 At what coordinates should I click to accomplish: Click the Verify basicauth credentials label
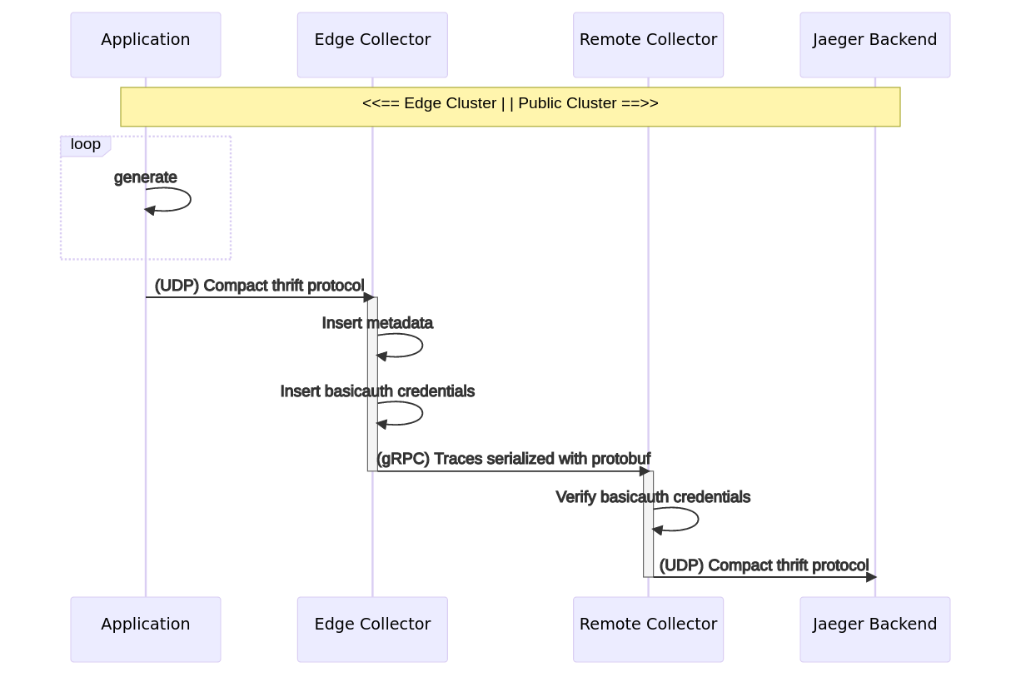pos(653,497)
